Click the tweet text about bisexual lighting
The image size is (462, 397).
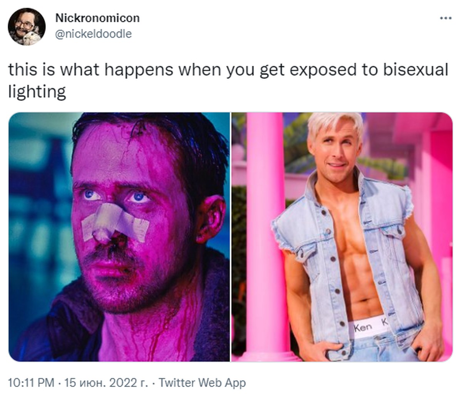click(x=228, y=81)
